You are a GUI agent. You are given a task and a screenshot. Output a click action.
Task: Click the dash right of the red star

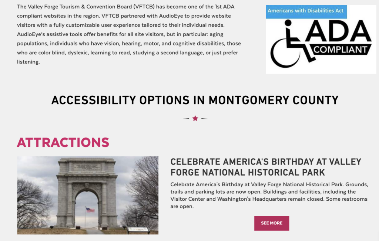click(204, 119)
